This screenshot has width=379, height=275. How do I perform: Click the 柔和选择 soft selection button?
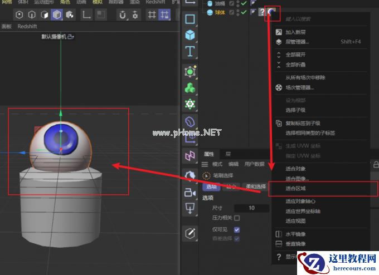[255, 186]
